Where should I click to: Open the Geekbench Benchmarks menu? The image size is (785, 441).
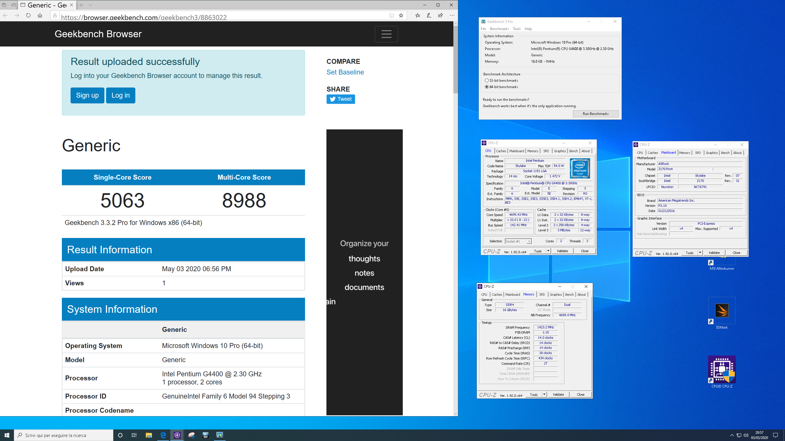tap(499, 29)
